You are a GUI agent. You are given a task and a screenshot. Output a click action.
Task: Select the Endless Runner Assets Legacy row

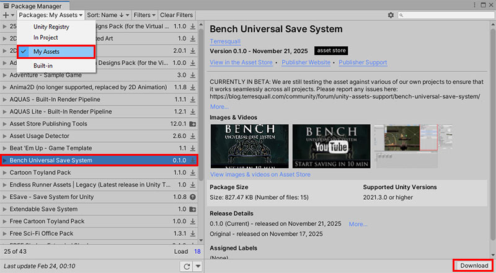pos(99,185)
